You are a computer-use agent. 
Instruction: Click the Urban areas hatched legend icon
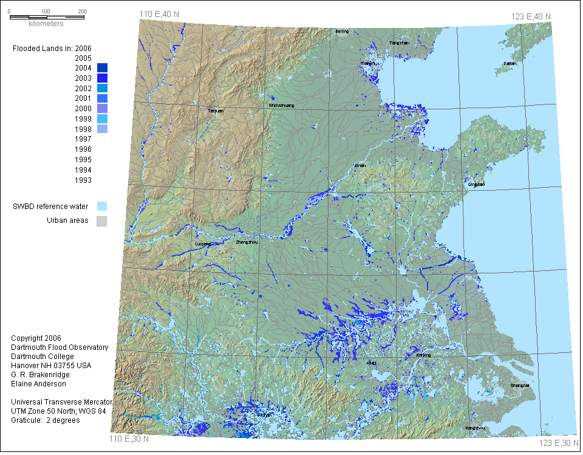[102, 221]
